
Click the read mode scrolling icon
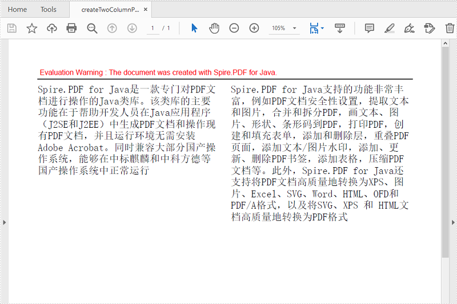(340, 28)
